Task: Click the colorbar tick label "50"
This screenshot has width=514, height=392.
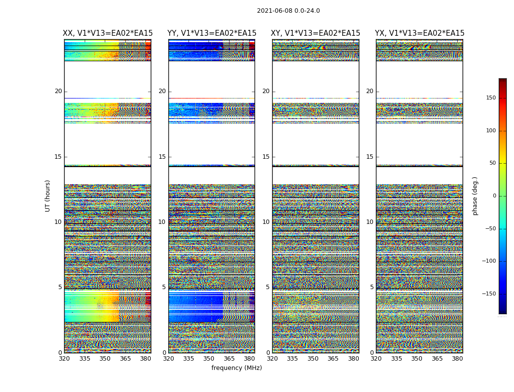Action: [492, 163]
